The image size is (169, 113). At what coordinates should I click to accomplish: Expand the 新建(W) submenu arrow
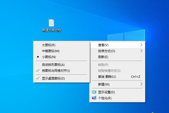coord(141,84)
